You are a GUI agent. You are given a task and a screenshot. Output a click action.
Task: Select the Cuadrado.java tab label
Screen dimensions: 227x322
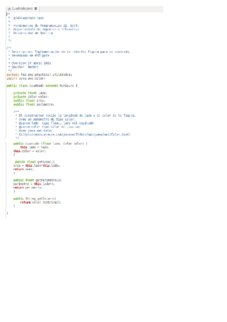click(x=22, y=8)
